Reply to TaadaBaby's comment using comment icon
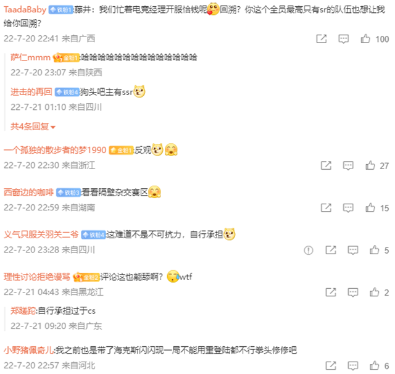 [343, 39]
